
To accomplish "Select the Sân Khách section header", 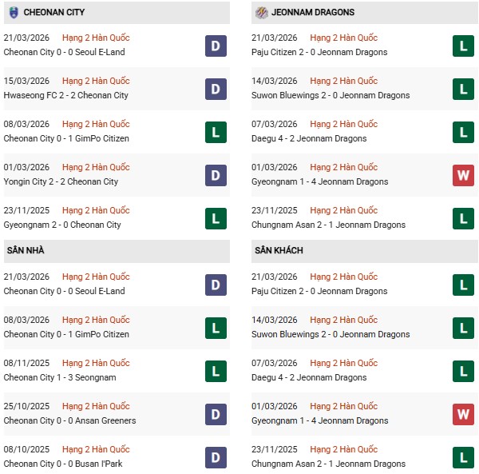I will coord(279,250).
